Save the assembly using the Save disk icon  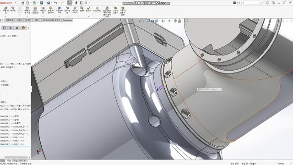(x=42, y=3)
